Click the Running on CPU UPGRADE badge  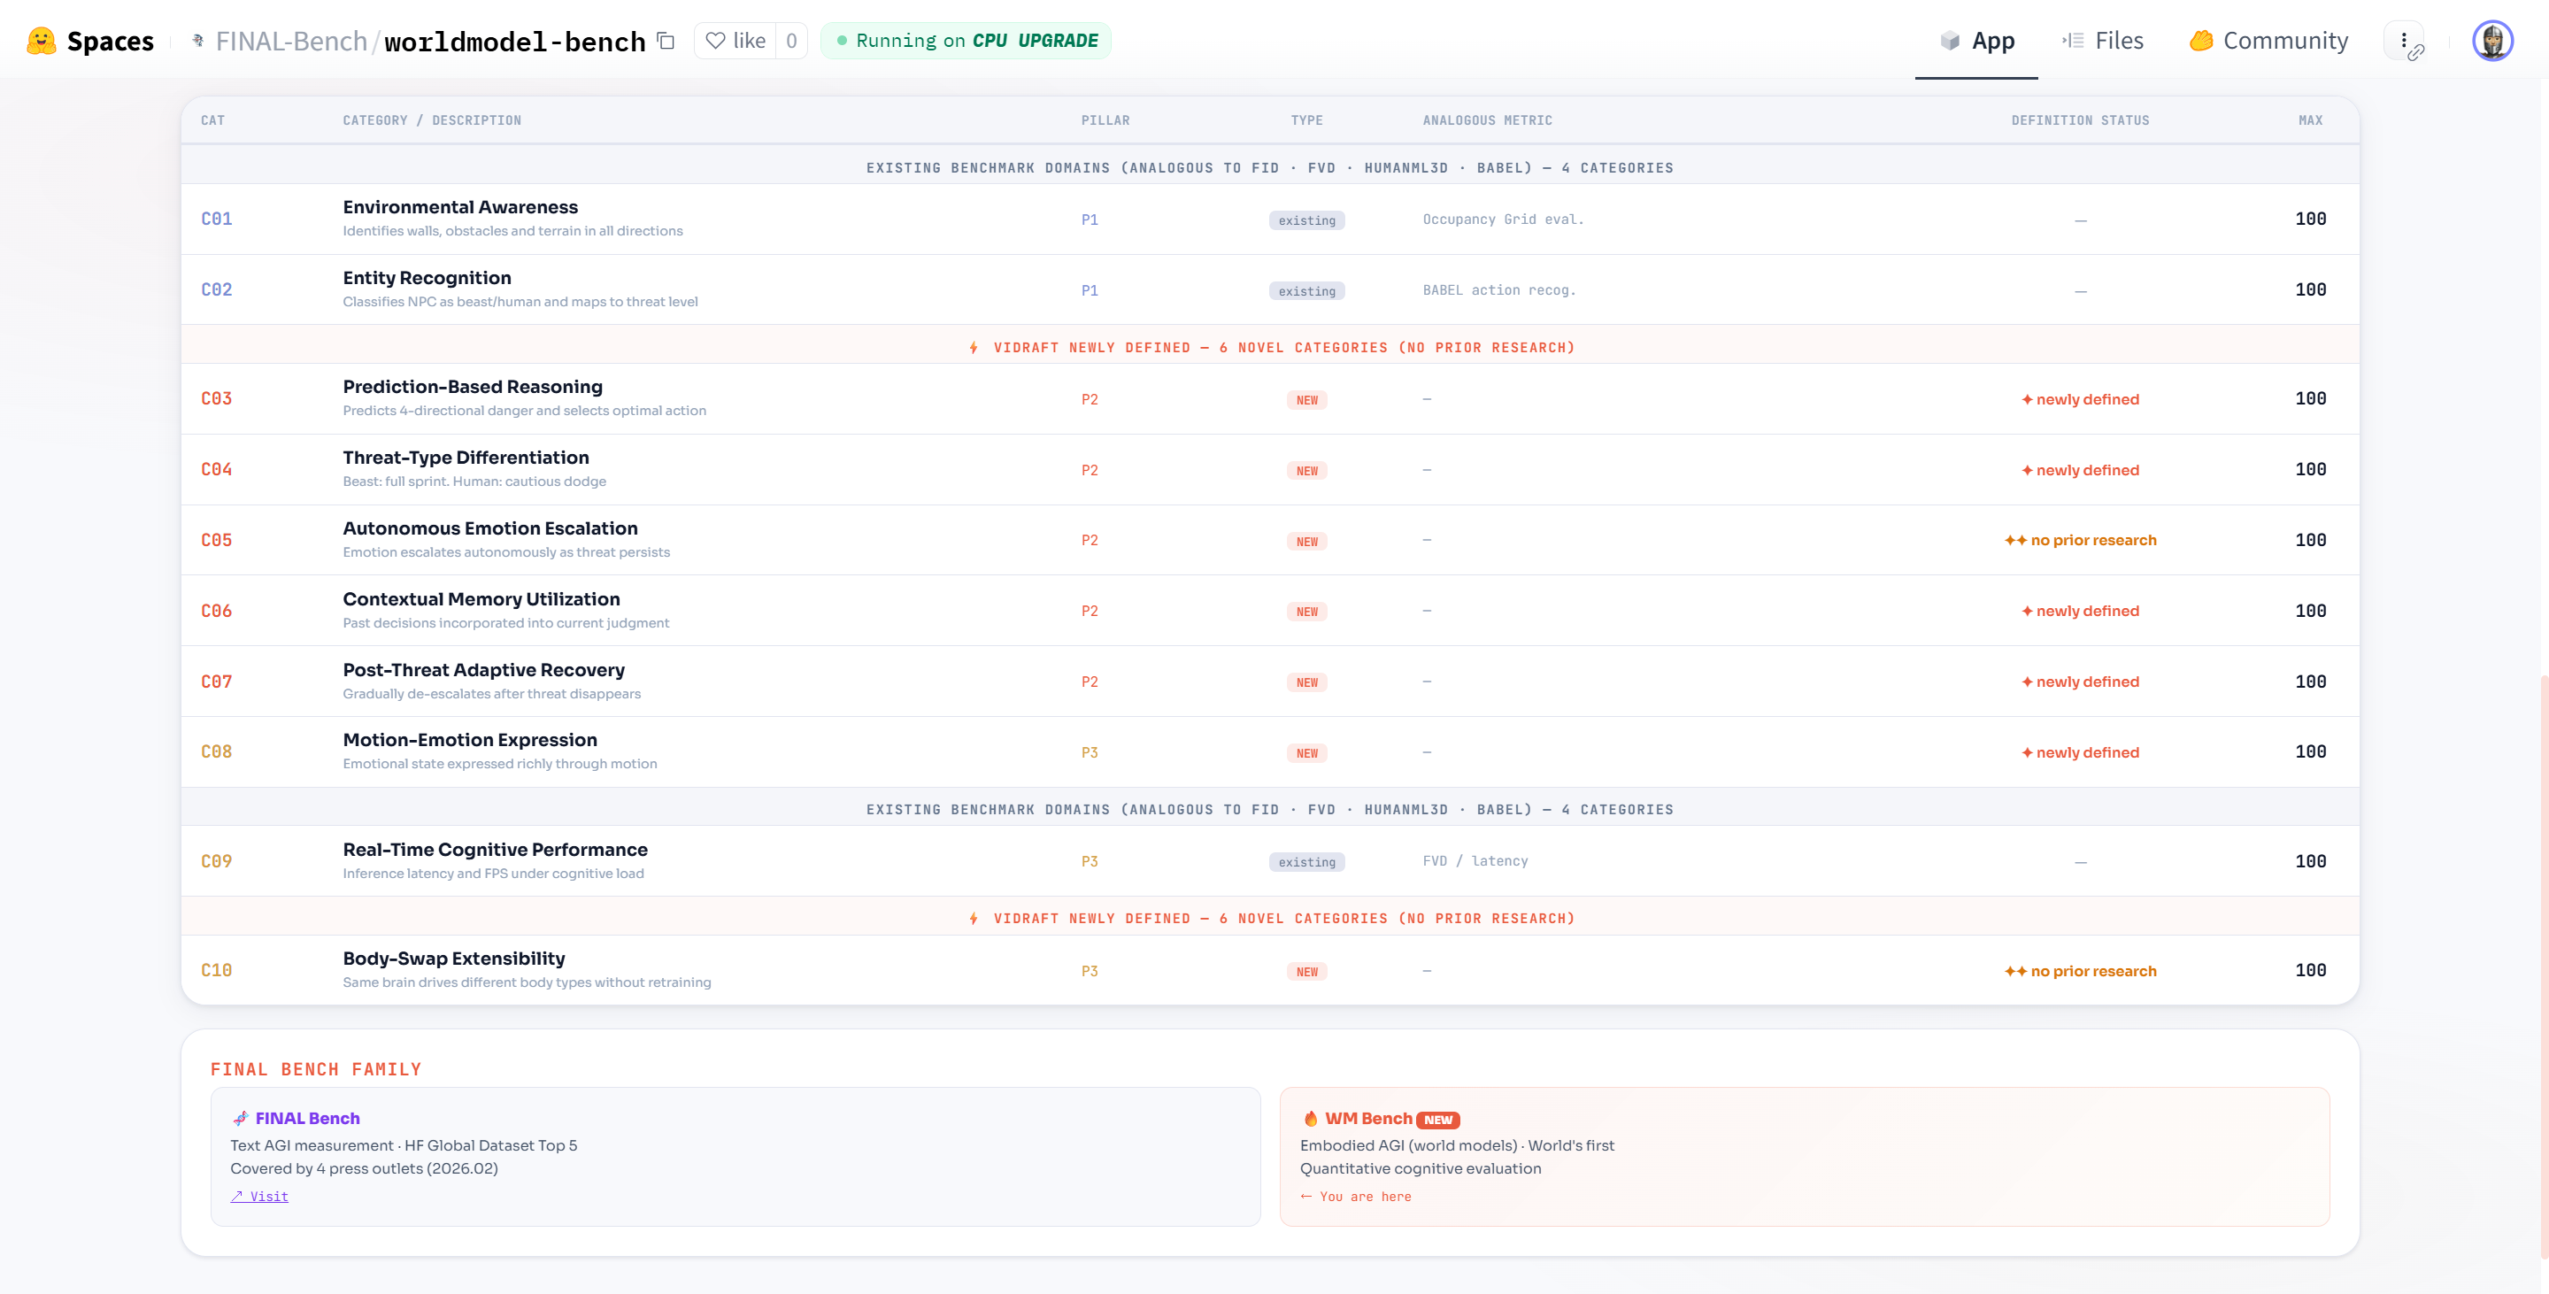(966, 41)
